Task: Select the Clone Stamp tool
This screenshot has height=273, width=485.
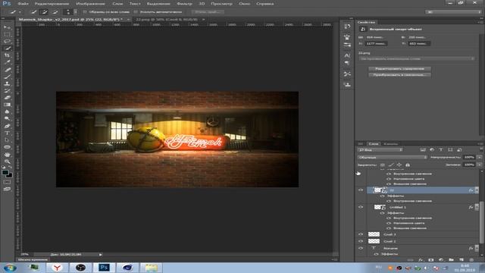Action: pos(7,83)
